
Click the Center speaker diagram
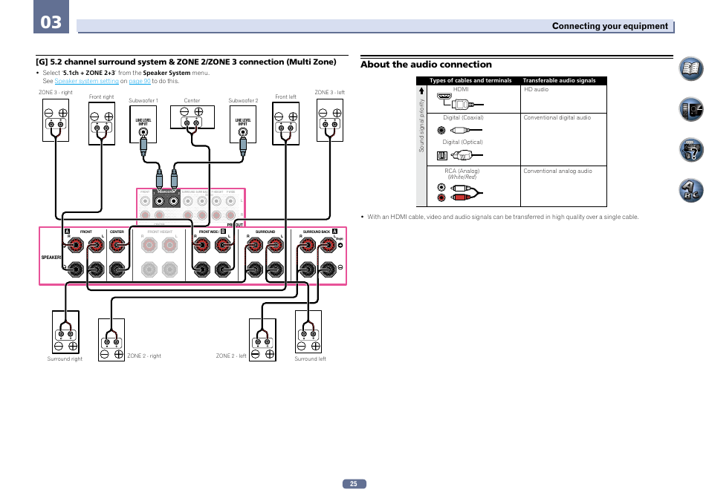pos(192,117)
